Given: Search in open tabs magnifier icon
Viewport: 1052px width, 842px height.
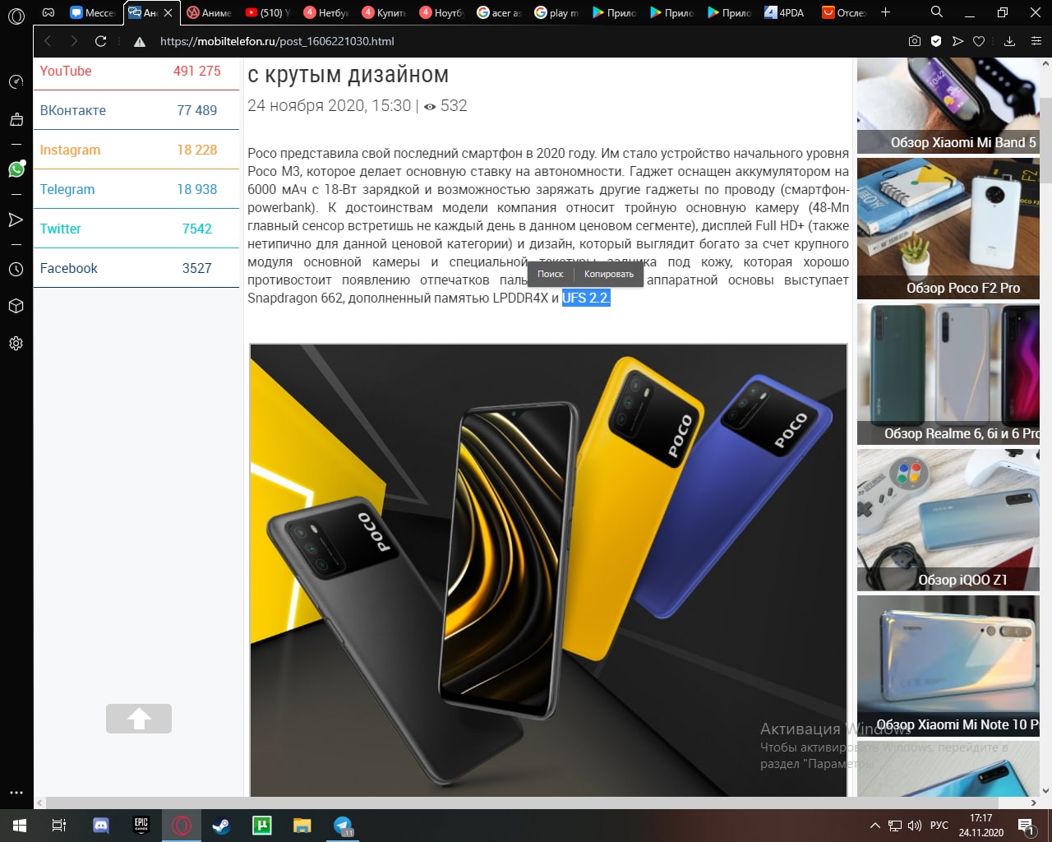Looking at the screenshot, I should tap(937, 12).
